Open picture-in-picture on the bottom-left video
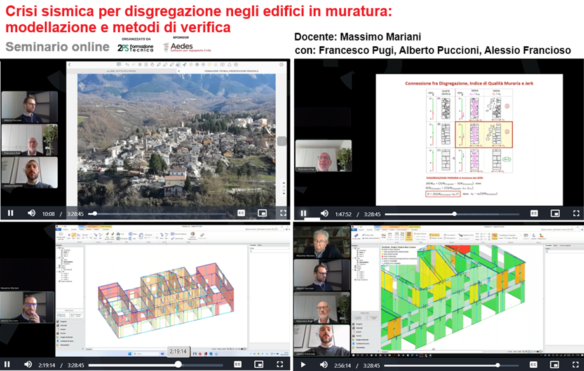Viewport: 584px width, 371px height. pyautogui.click(x=259, y=363)
